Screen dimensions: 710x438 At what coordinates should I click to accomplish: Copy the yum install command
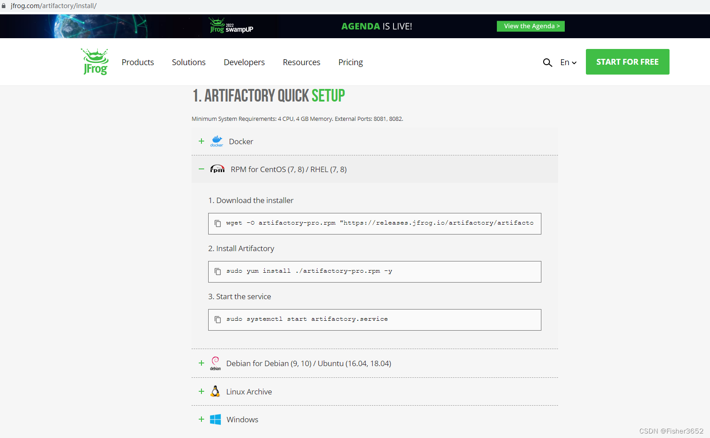coord(218,271)
